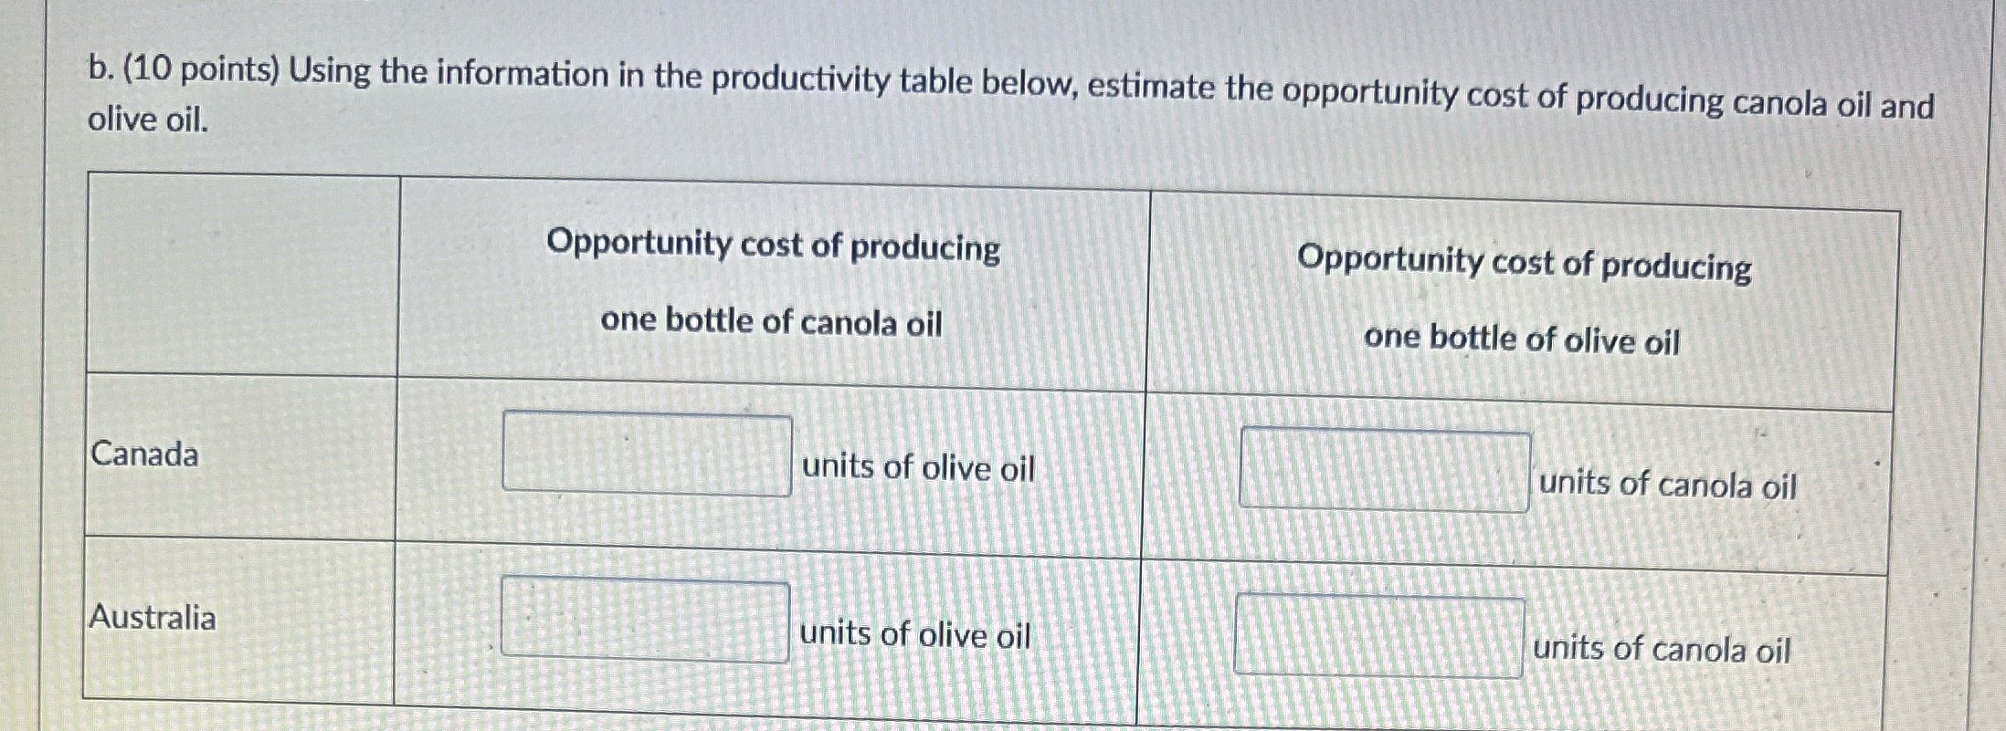
Task: Click Canada's olive oil opportunity cost input field
Action: click(x=647, y=453)
